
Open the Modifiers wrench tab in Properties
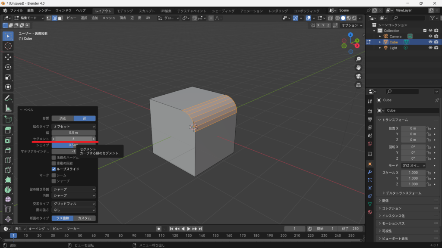[x=370, y=172]
